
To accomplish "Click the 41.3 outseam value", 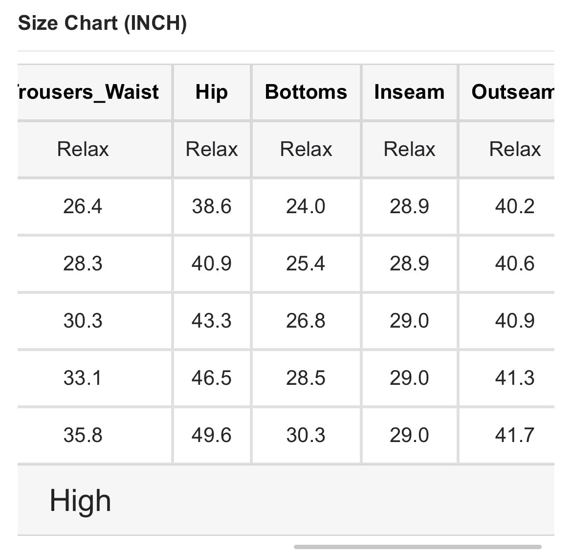I will (514, 378).
